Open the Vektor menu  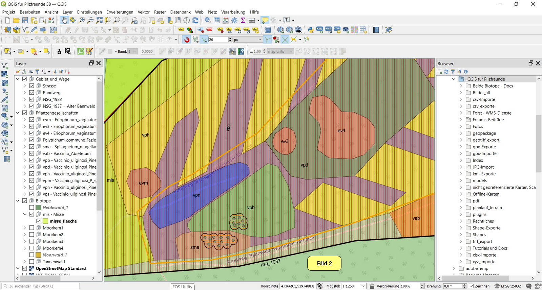pyautogui.click(x=143, y=12)
